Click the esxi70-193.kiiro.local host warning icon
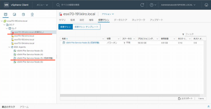Viewport: 211px width, 109px height. tap(12, 40)
